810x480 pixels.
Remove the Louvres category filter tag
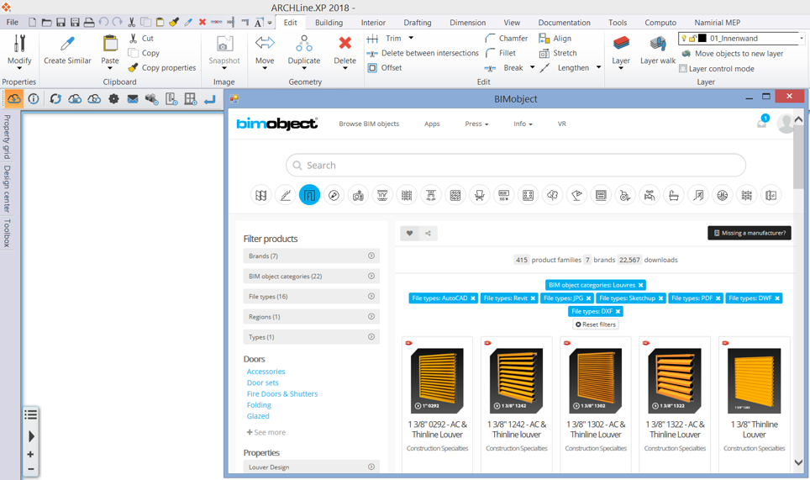click(x=640, y=285)
